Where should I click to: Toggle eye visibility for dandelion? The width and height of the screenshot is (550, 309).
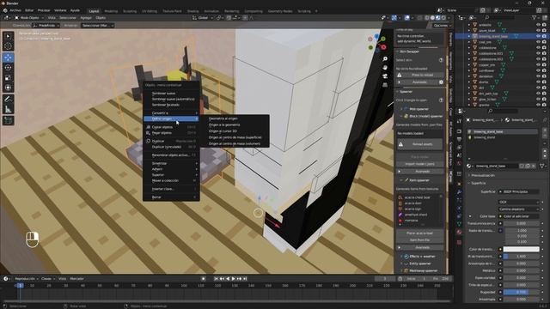coord(538,76)
